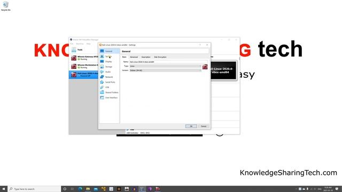Click the Settings dialog help button
Screen dimensions: 342x192
(x=200, y=45)
